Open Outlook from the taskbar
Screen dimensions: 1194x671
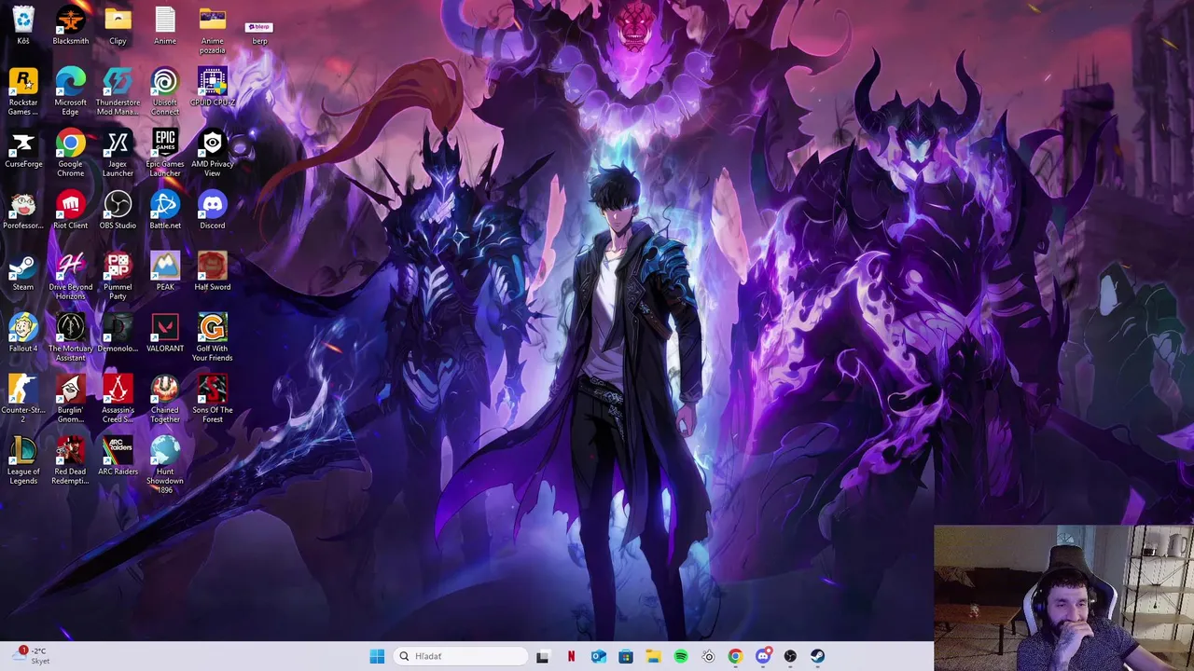(598, 656)
